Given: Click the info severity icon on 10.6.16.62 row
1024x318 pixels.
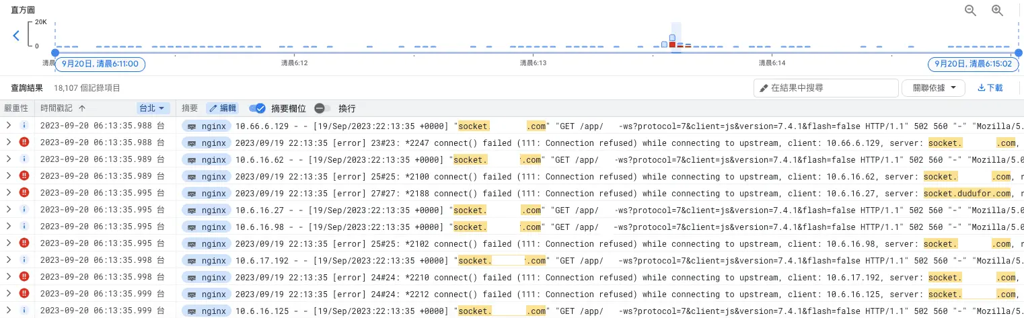Looking at the screenshot, I should tap(24, 159).
